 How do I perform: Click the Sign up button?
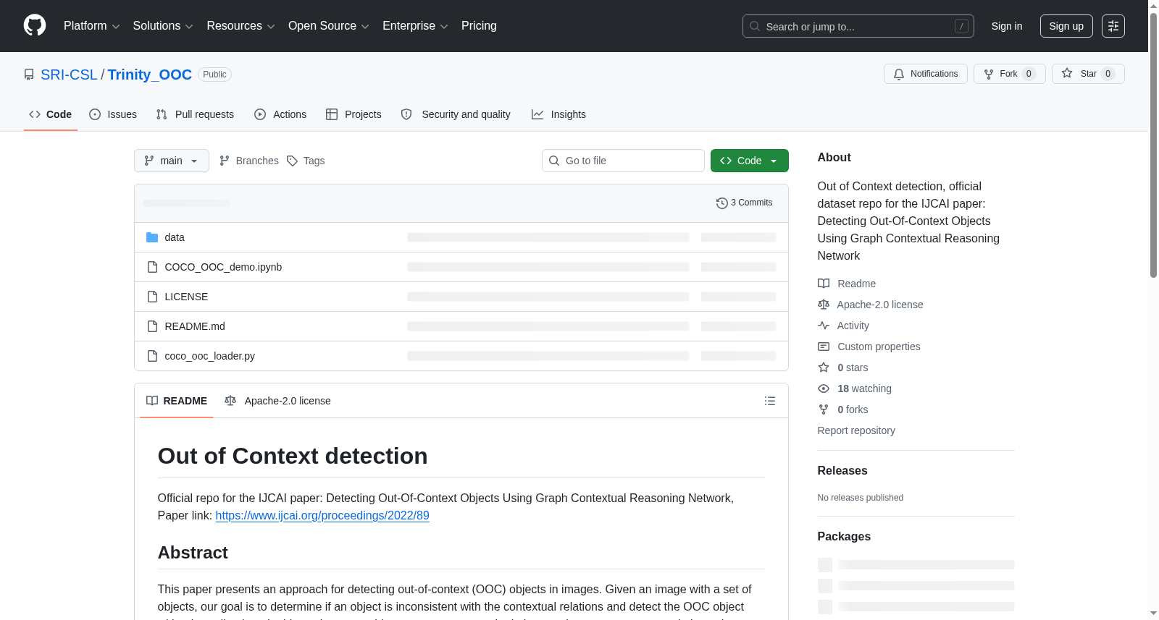(x=1066, y=26)
